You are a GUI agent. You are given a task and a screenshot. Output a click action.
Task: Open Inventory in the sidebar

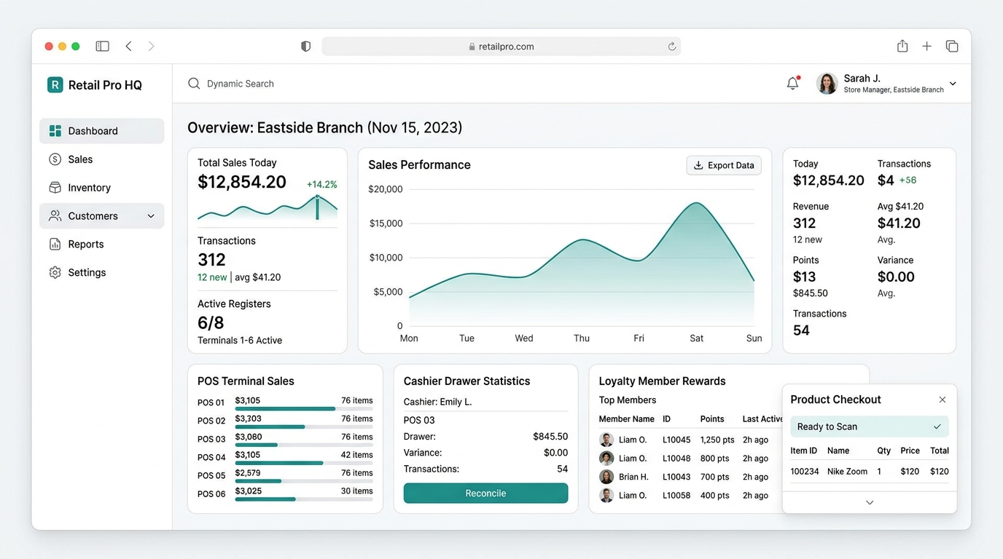[101, 188]
